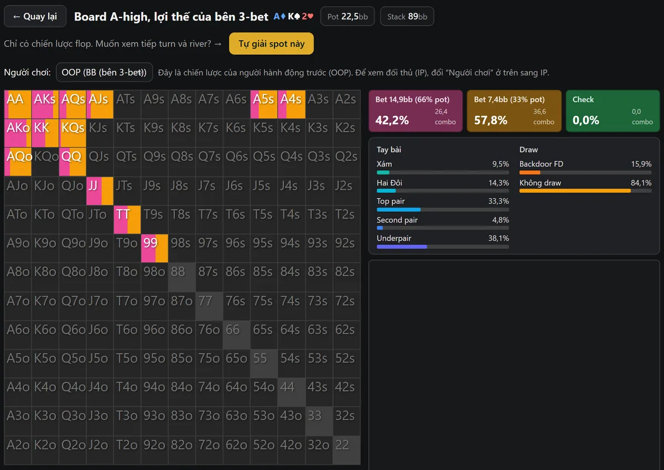The width and height of the screenshot is (664, 470).
Task: Click the TT hand cell
Action: (x=127, y=219)
